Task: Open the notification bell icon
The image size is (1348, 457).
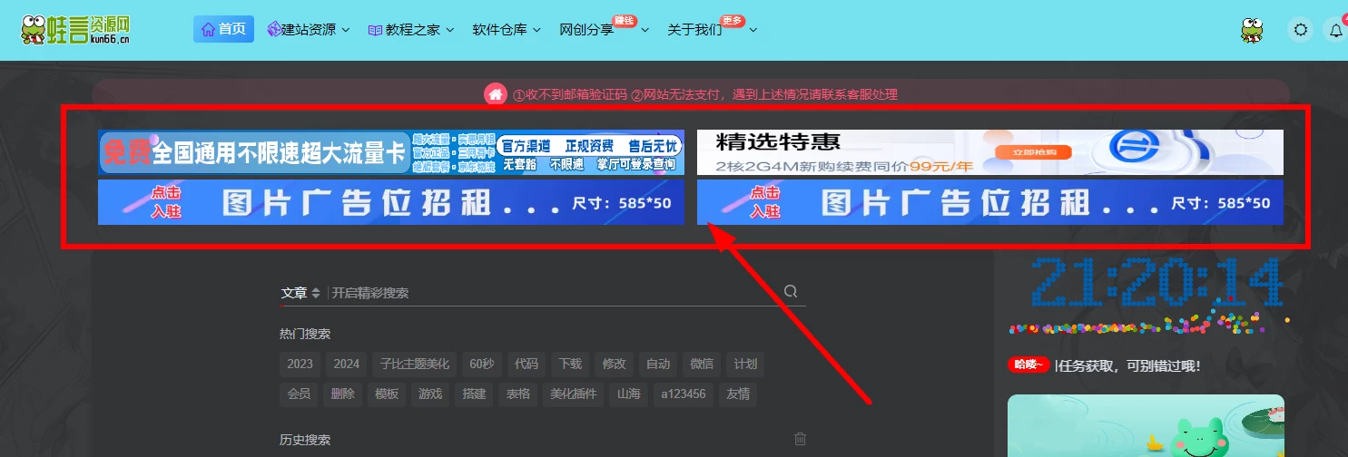Action: click(1335, 30)
